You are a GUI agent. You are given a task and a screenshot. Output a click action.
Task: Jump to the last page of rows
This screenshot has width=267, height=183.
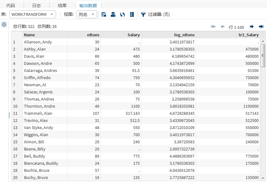tap(261, 27)
